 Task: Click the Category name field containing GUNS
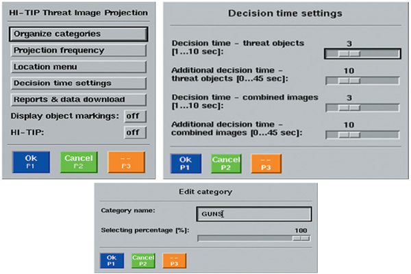(253, 214)
